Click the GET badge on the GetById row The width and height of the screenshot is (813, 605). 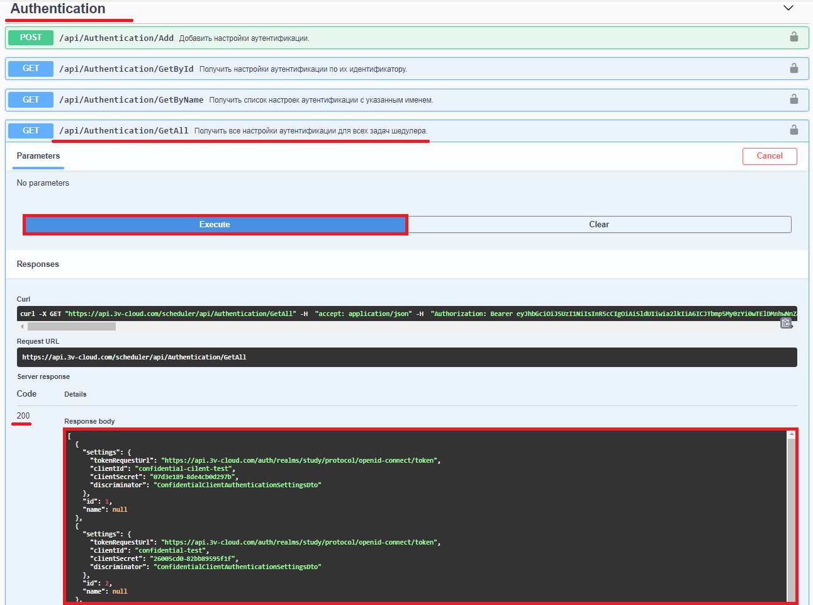click(x=31, y=69)
